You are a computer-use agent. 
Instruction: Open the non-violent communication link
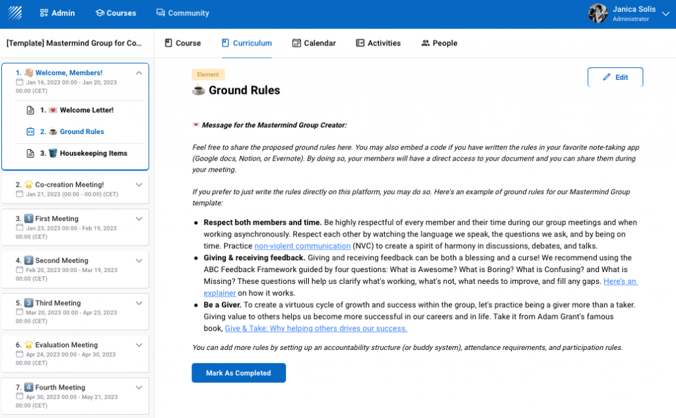(302, 246)
